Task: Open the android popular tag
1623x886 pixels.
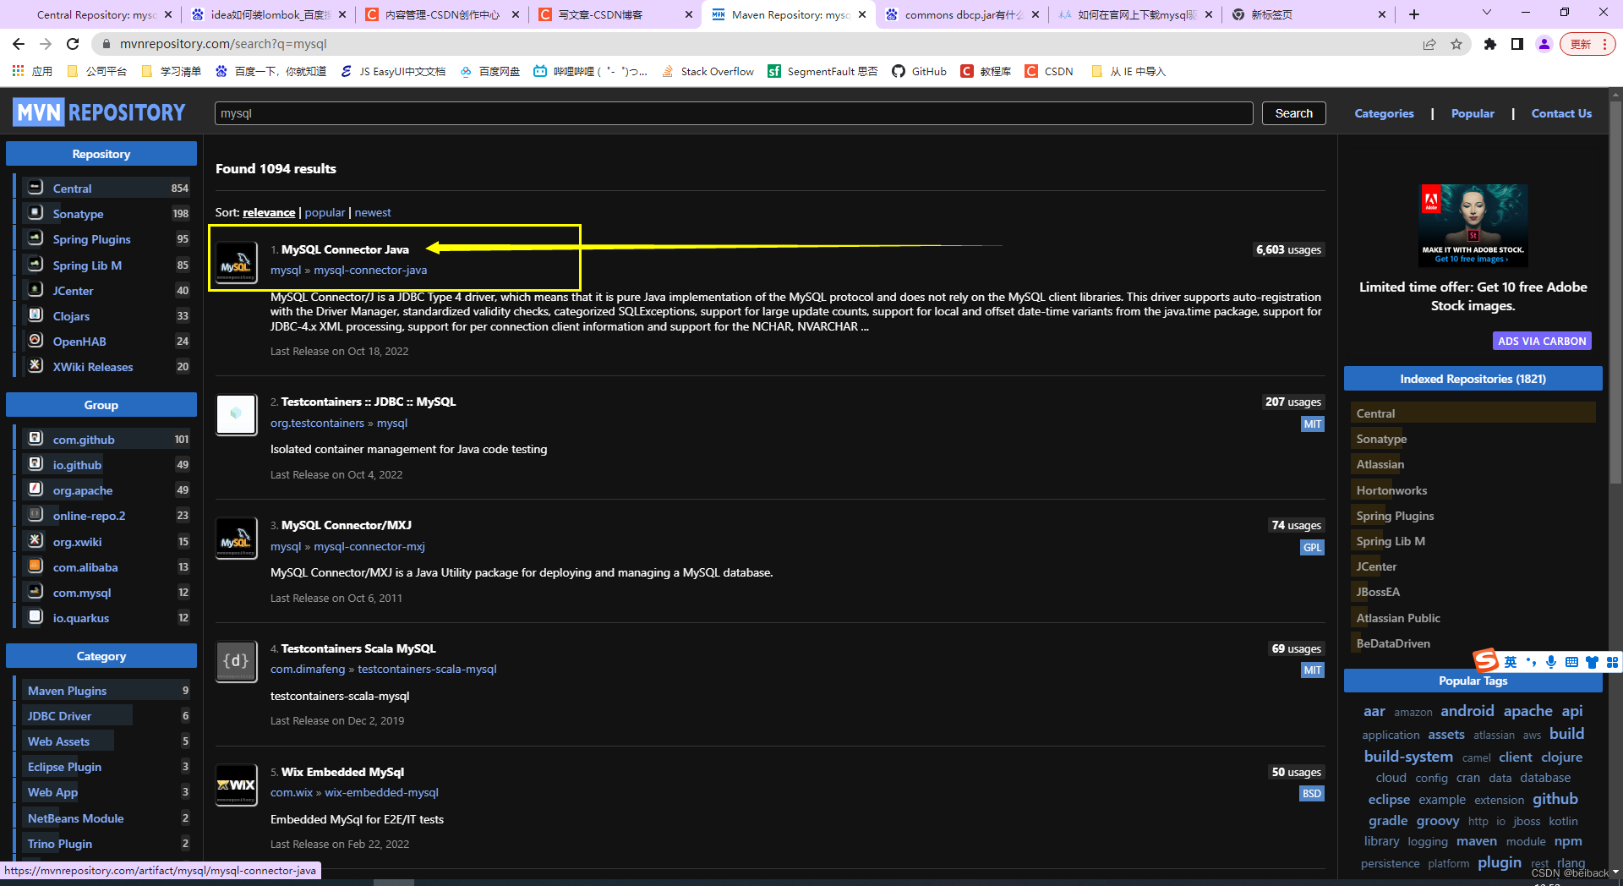Action: (1467, 711)
